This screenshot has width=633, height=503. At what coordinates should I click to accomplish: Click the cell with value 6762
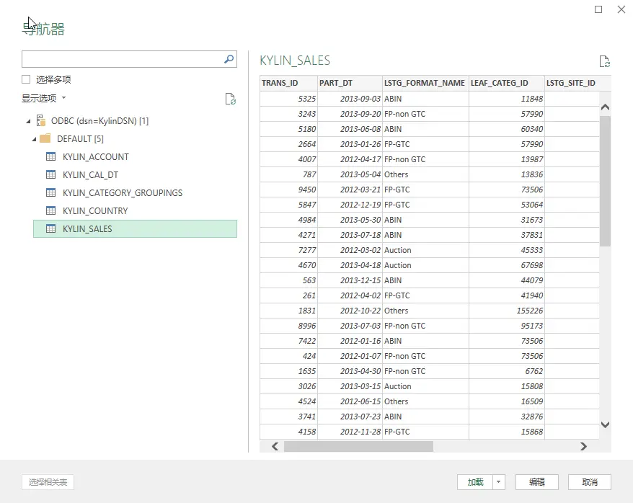(x=507, y=371)
